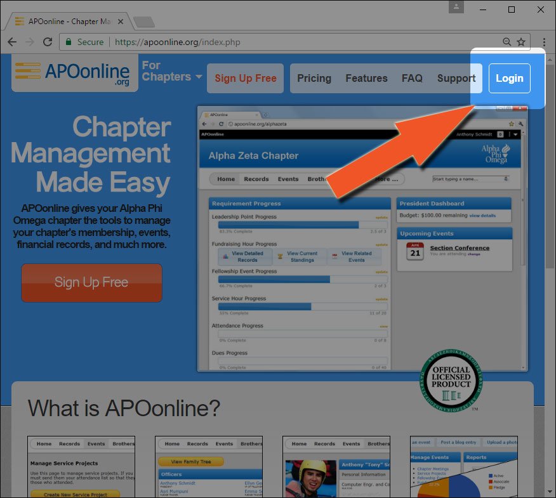Open a new tab button
556x498 pixels.
click(143, 22)
